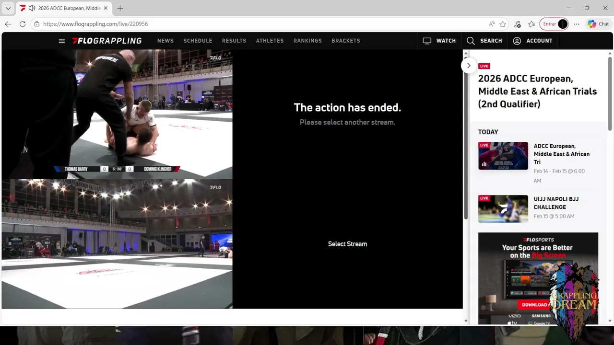The width and height of the screenshot is (614, 345).
Task: Click the sidebar vertical scrollbar
Action: point(610,93)
